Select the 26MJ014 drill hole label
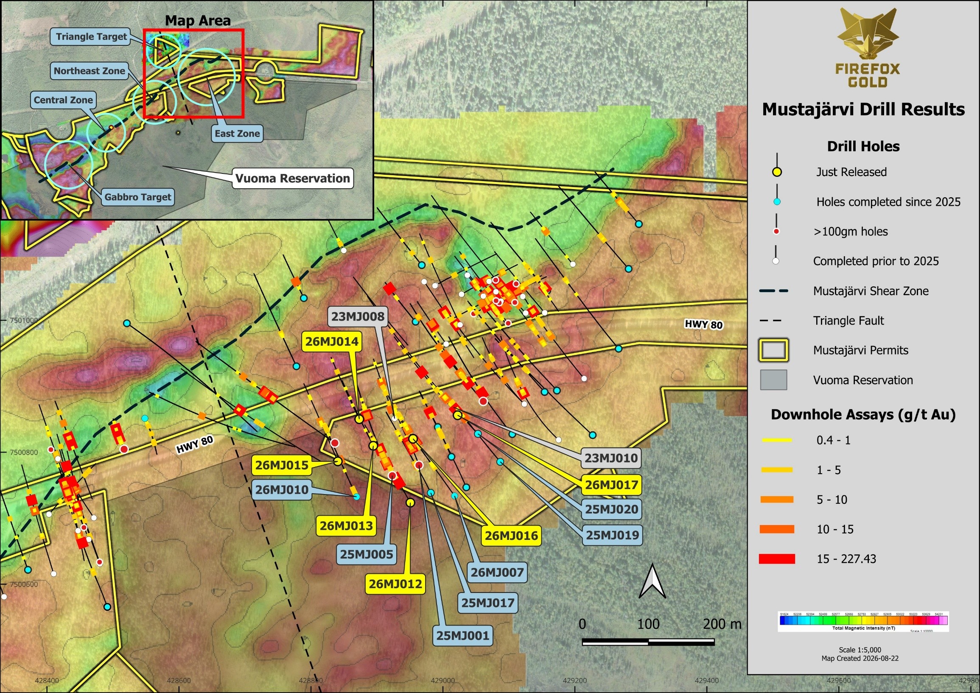Viewport: 980px width, 693px height. 332,341
